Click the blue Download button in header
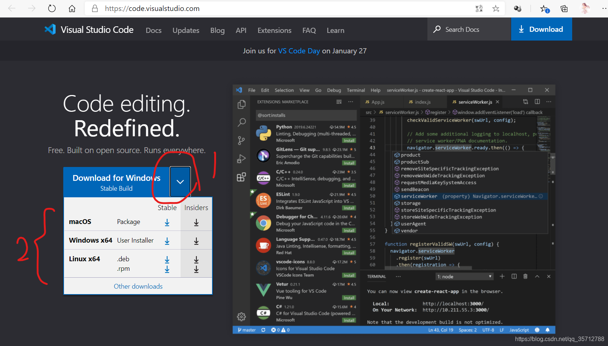This screenshot has width=608, height=346. (x=541, y=29)
